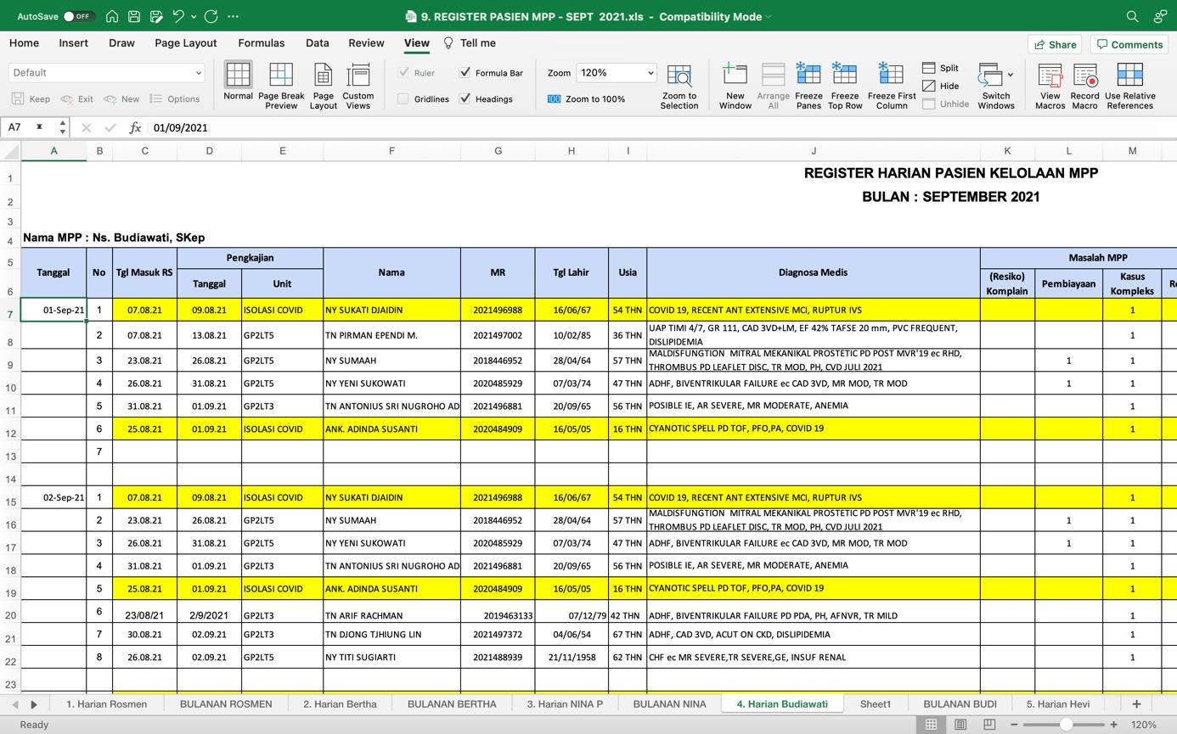Open the Page Layout ribbon tab
The width and height of the screenshot is (1177, 734).
click(186, 43)
